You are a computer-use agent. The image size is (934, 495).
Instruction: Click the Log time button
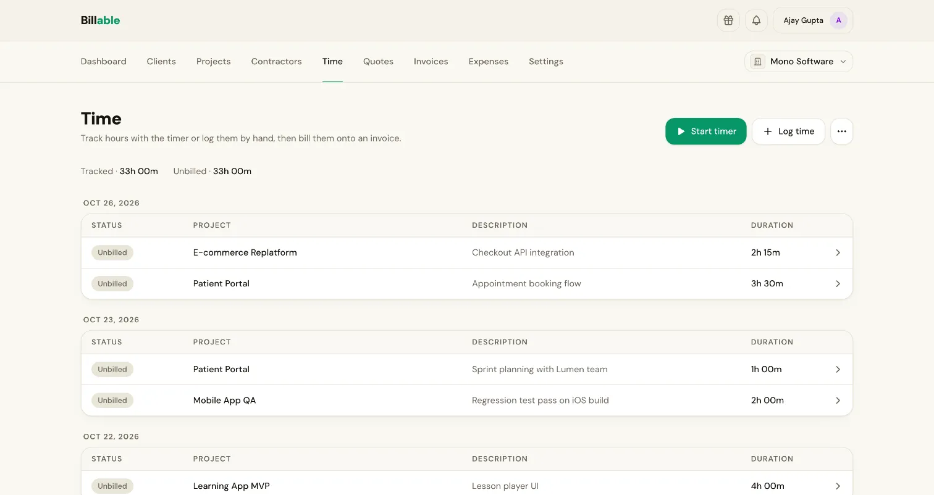[x=788, y=131]
